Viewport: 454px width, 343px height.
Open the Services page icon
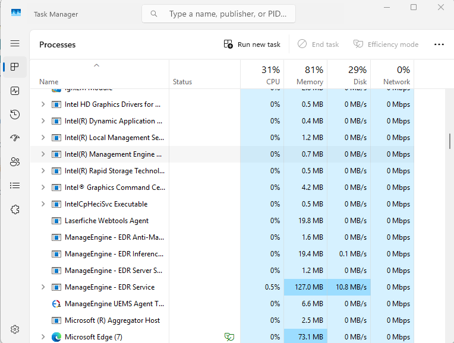point(15,209)
